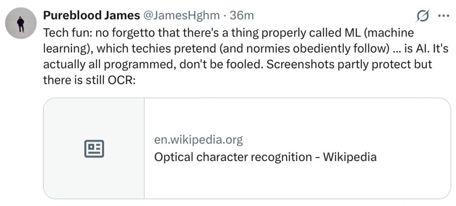The image size is (456, 206).
Task: Open the Grok explain-post icon
Action: tap(422, 16)
